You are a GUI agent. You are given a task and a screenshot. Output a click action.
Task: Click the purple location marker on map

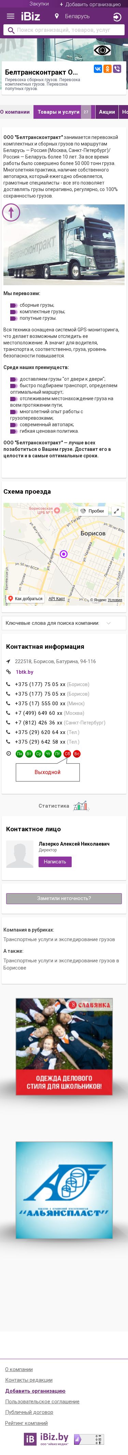[x=64, y=554]
